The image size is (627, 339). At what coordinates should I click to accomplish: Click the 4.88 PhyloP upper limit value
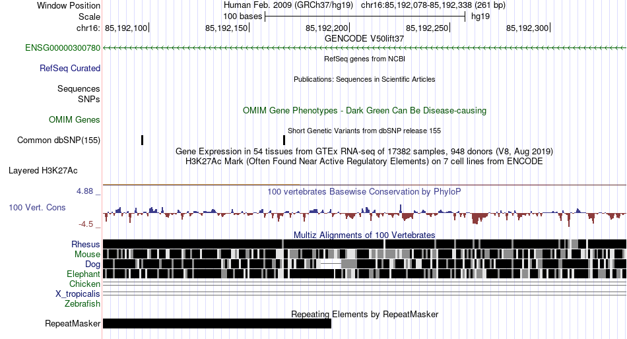coord(84,191)
